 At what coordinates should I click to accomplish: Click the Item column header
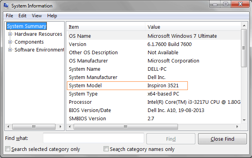tap(106, 27)
